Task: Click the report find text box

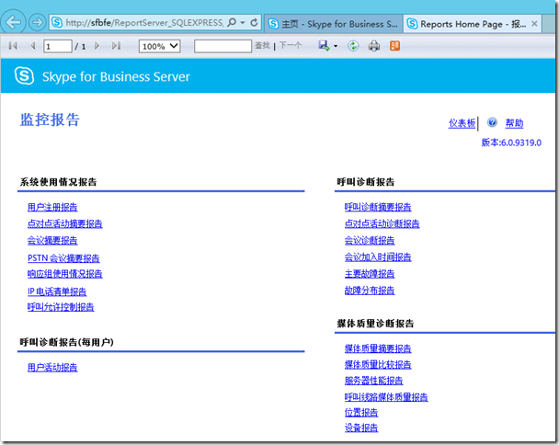Action: pyautogui.click(x=222, y=46)
